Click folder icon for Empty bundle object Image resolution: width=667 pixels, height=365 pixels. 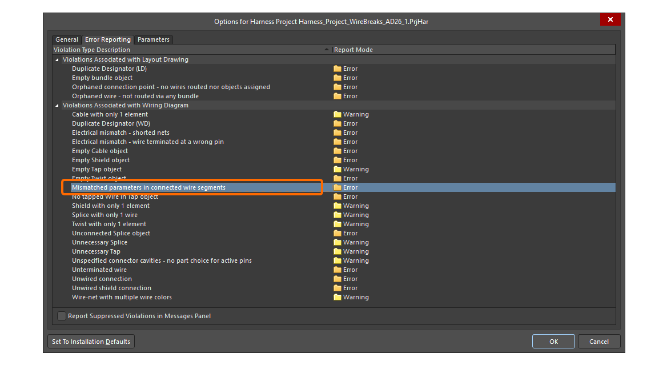[x=337, y=78]
